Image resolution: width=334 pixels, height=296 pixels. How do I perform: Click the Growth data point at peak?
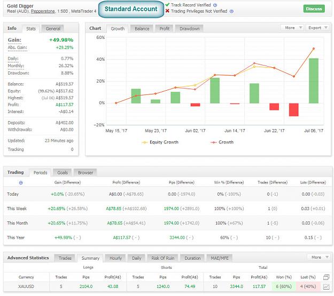coord(314,49)
